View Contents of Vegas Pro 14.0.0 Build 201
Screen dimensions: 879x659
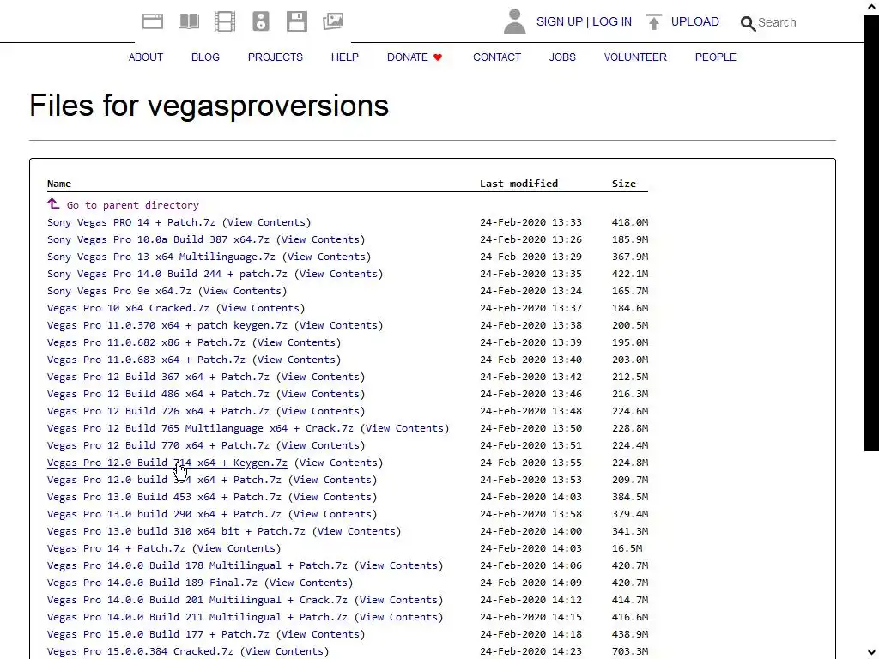tap(398, 600)
